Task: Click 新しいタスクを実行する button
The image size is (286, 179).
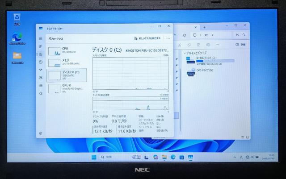Action: pyautogui.click(x=147, y=38)
